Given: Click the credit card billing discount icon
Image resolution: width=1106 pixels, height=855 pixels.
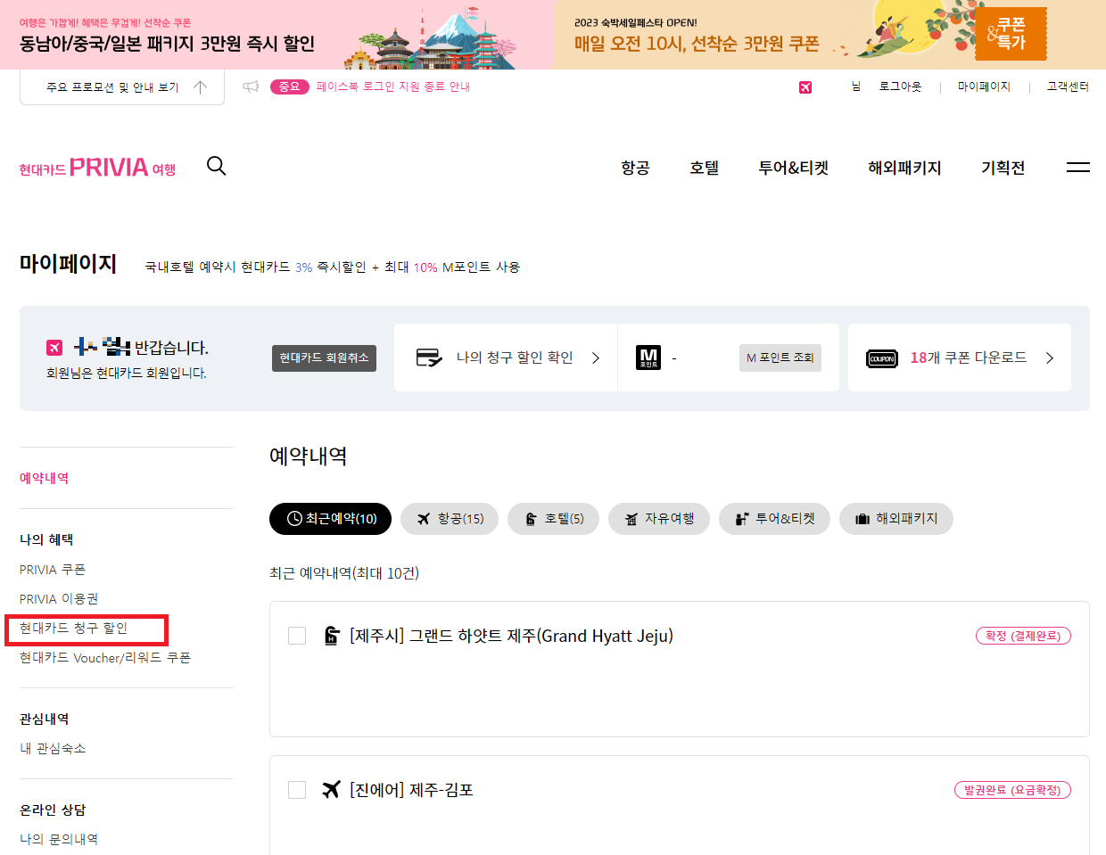Looking at the screenshot, I should pos(429,358).
